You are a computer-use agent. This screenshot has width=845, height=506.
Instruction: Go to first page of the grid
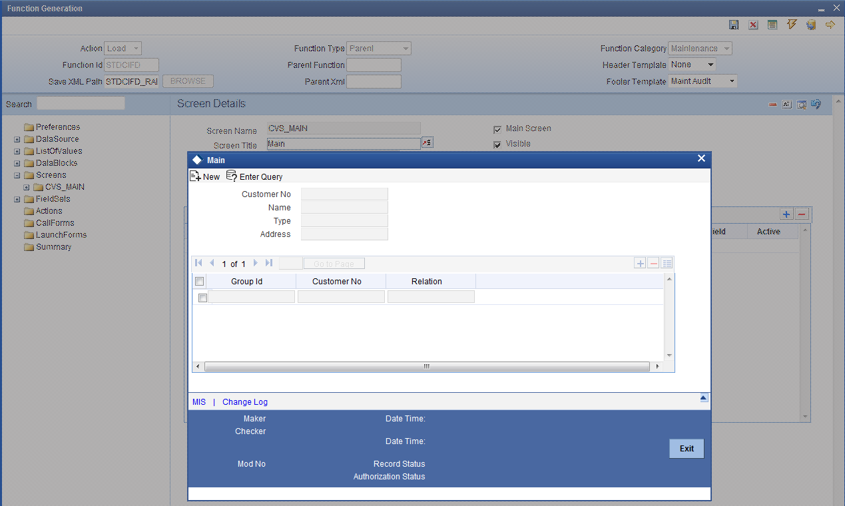click(199, 264)
